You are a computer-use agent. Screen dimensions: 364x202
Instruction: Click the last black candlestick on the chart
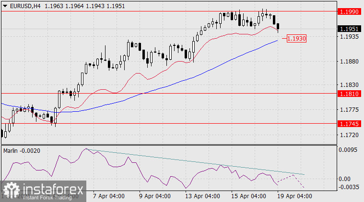pyautogui.click(x=279, y=27)
